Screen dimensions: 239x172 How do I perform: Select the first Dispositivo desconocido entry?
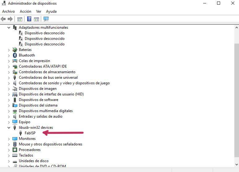pos(45,33)
